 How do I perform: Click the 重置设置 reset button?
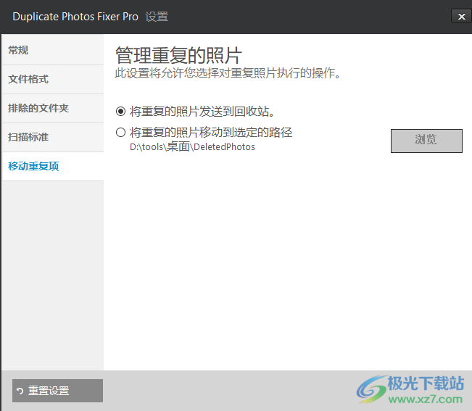[57, 391]
